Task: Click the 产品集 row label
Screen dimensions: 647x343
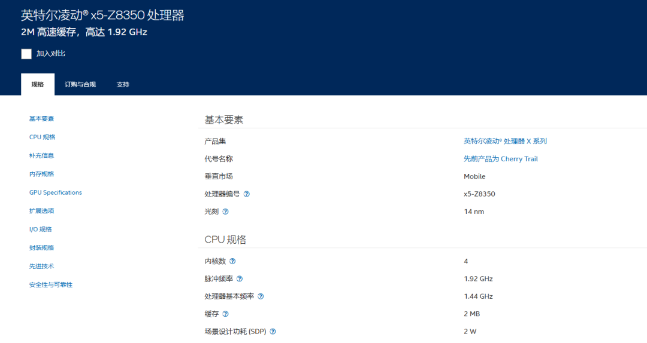Action: click(x=215, y=141)
